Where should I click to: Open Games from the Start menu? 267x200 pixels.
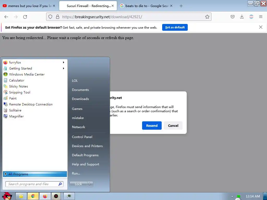(x=77, y=109)
